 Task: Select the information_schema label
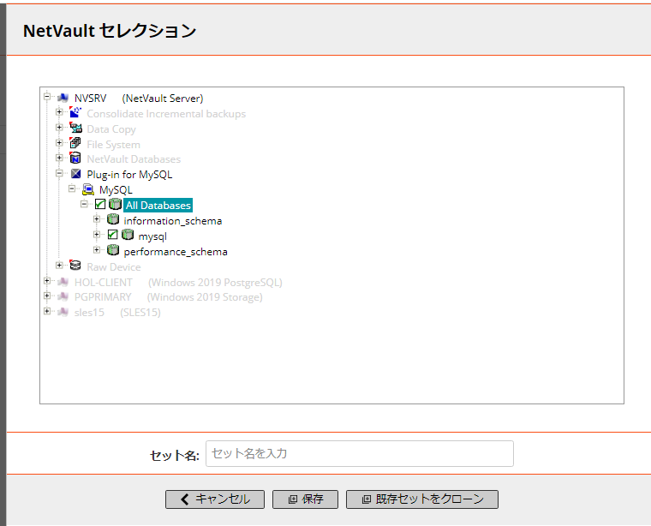point(173,221)
